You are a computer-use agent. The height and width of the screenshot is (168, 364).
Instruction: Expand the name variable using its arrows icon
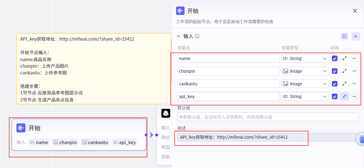tap(344, 58)
